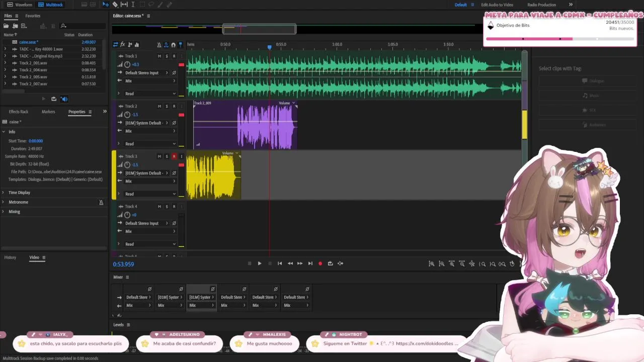The height and width of the screenshot is (362, 644).
Task: Click Track 4 volume knob
Action: tap(127, 215)
